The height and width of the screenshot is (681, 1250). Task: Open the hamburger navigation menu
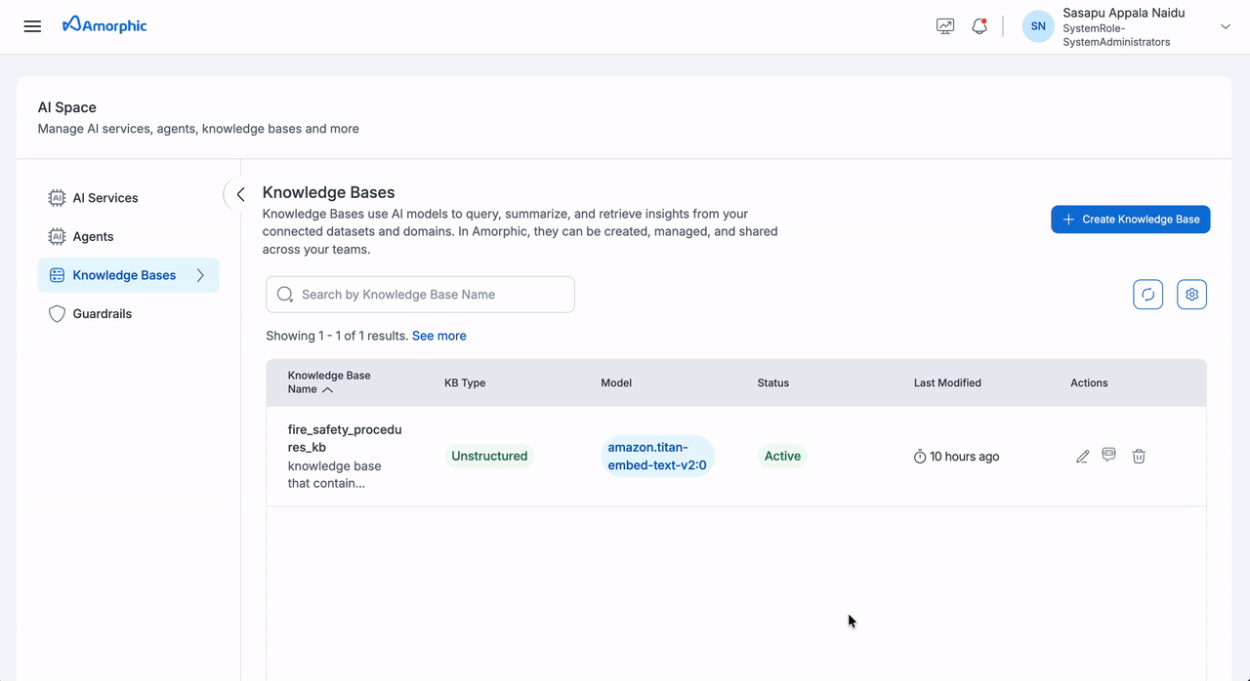[32, 25]
